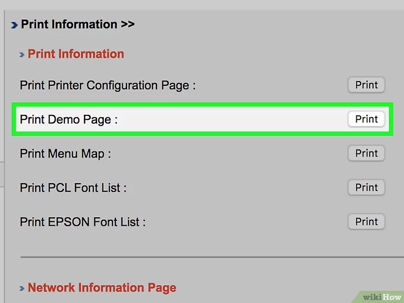Hit Print for the EPSON Font List
The height and width of the screenshot is (303, 404).
coord(366,221)
